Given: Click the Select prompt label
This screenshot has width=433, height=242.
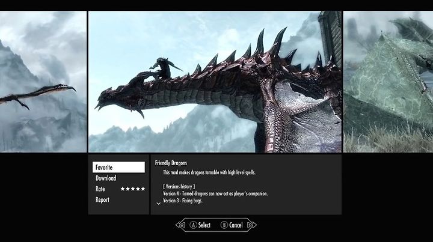Looking at the screenshot, I should (x=204, y=225).
